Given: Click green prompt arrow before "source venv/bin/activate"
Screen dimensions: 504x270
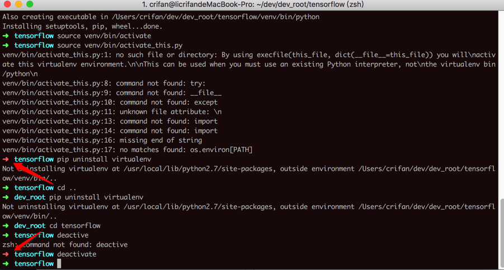Looking at the screenshot, I should tap(6, 36).
